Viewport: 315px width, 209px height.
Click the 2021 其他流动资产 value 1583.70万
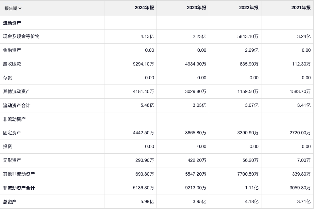pos(300,92)
